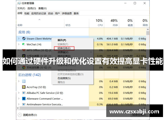
Task: Expand the Steam Client WebHelper row
Action: tap(19, 38)
